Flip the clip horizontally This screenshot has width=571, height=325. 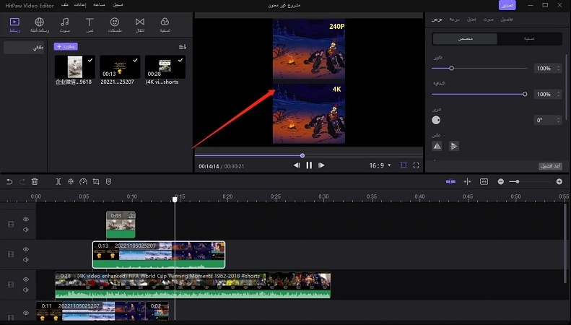coord(437,146)
